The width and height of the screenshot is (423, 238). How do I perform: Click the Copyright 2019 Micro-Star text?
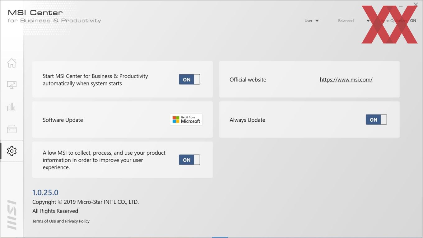pos(86,202)
